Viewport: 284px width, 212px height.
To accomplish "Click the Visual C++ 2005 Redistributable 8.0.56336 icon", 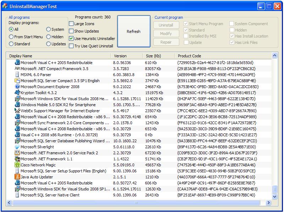I will coord(17,63).
